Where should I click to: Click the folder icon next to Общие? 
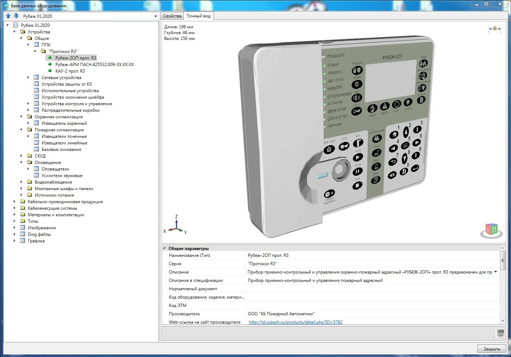tap(29, 38)
